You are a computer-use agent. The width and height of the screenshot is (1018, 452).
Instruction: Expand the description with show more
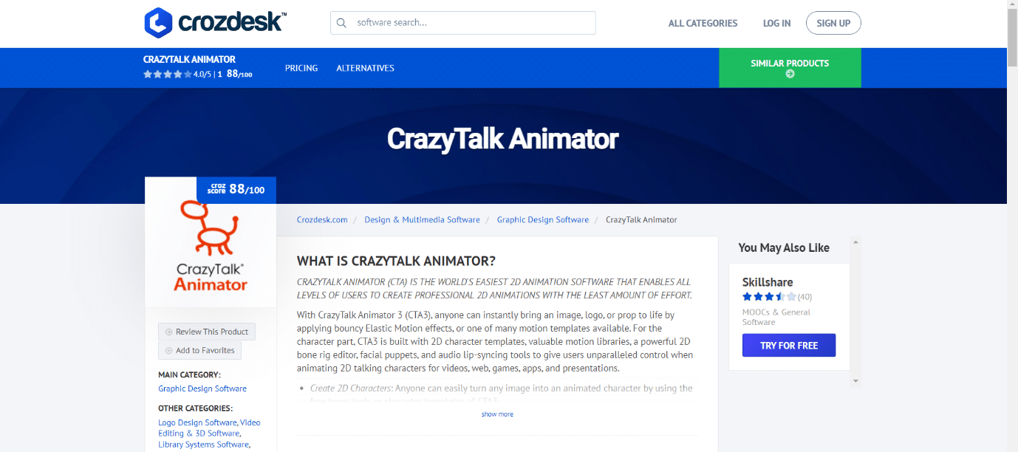pyautogui.click(x=497, y=414)
